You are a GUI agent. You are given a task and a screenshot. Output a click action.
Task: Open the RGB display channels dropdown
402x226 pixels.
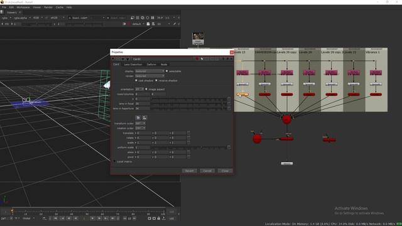(38, 18)
